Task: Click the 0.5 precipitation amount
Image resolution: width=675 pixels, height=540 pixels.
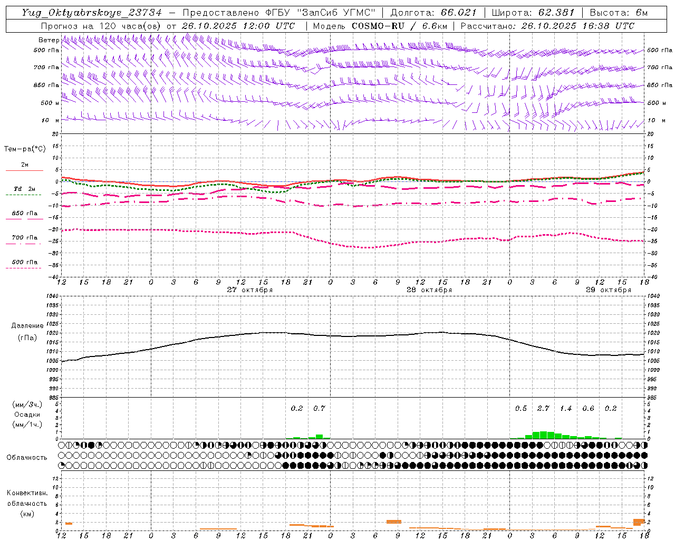Action: pos(521,408)
